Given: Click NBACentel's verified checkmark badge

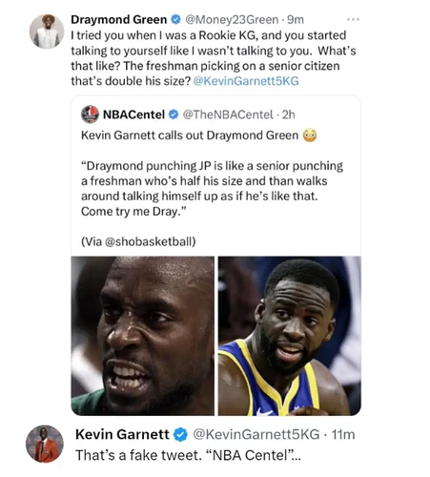Looking at the screenshot, I should coord(174,114).
